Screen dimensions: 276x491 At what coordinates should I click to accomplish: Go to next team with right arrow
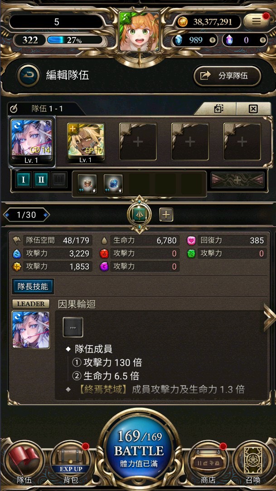click(x=46, y=215)
